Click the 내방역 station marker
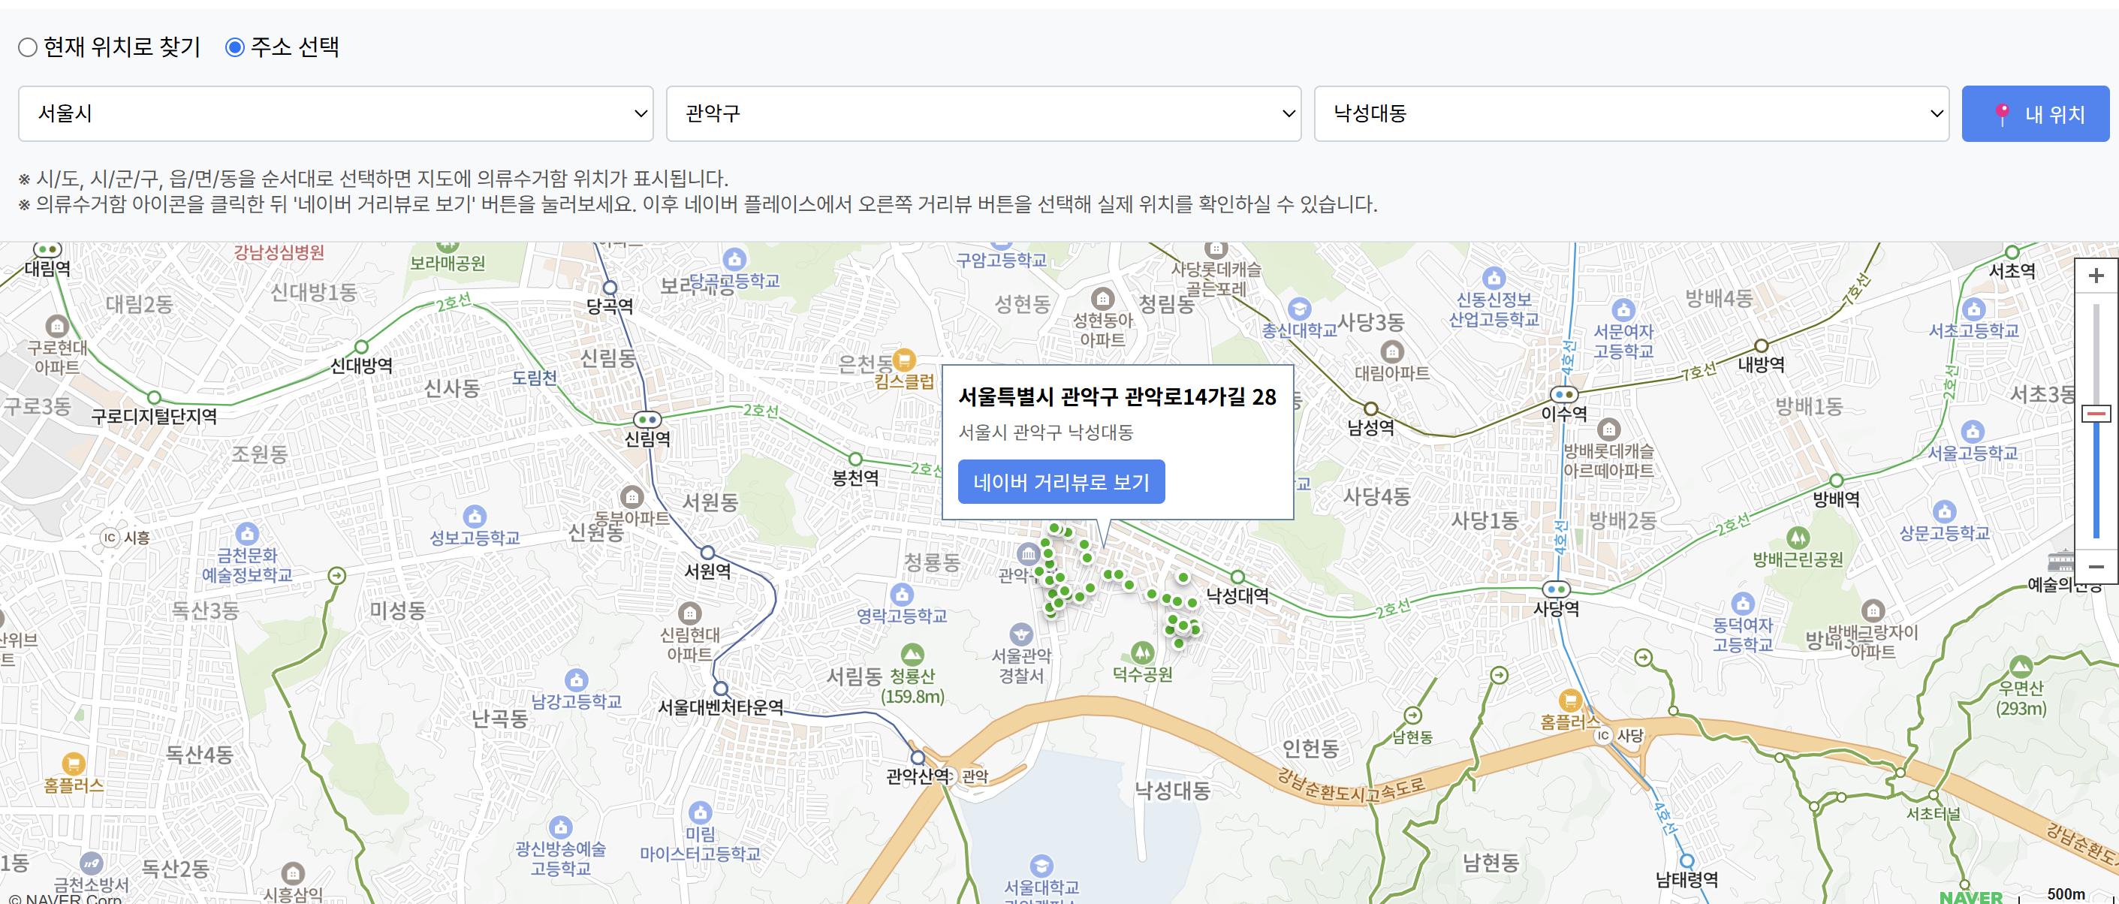This screenshot has height=904, width=2119. pyautogui.click(x=1761, y=345)
